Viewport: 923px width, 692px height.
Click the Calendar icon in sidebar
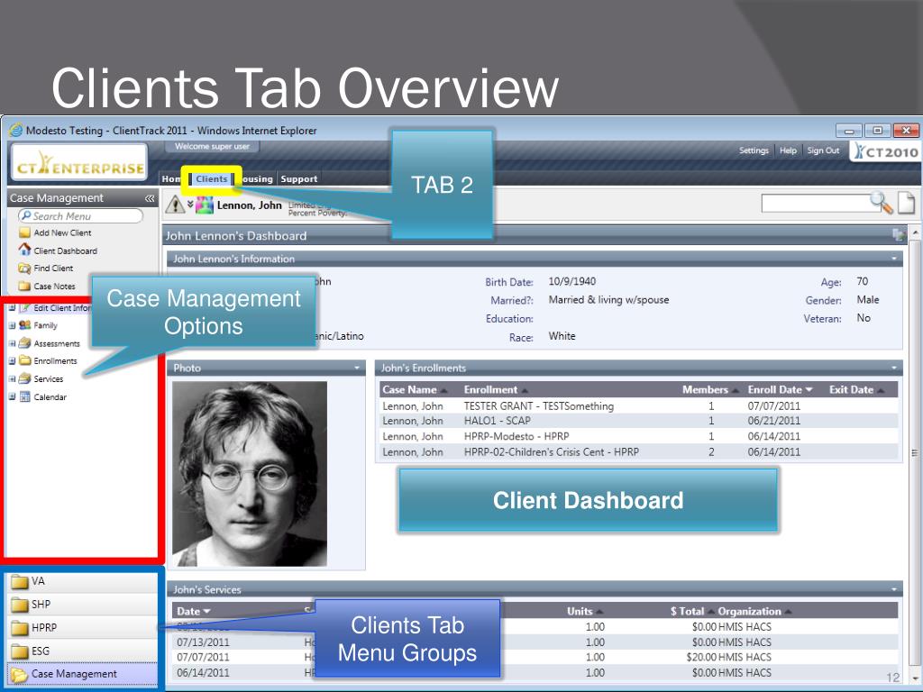pos(25,397)
